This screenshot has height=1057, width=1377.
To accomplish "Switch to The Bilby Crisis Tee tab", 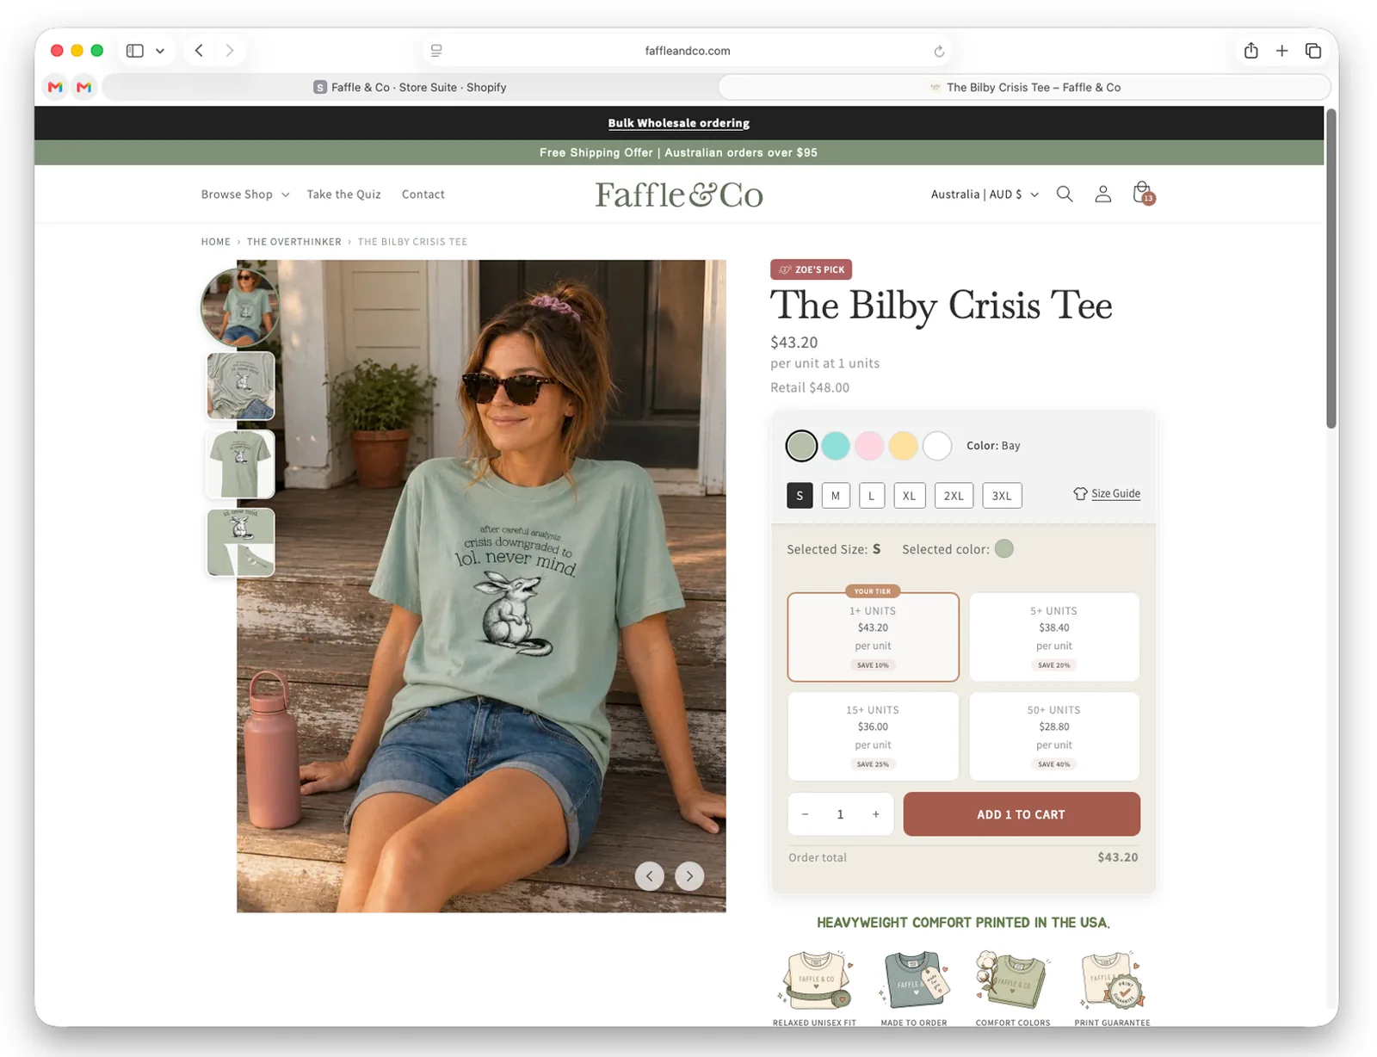I will click(1024, 87).
